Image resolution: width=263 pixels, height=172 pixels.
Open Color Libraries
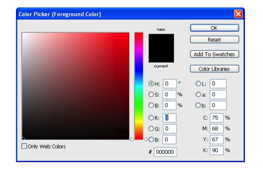tap(214, 69)
